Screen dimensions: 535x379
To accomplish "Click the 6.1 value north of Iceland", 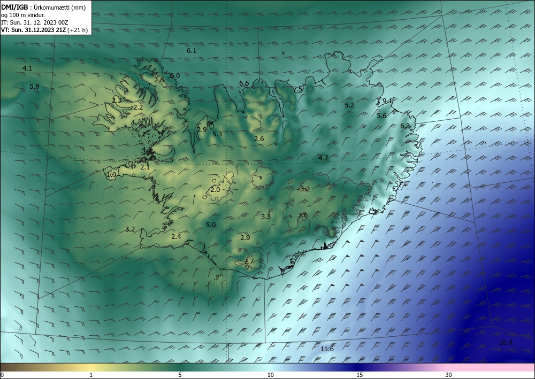I will (x=192, y=51).
